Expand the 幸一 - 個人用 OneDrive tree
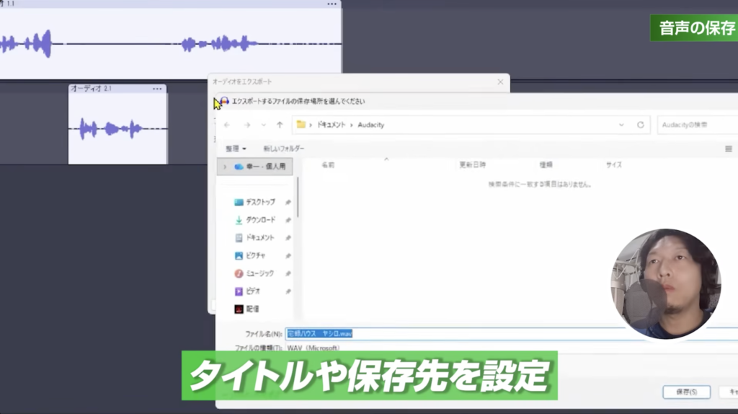Image resolution: width=738 pixels, height=414 pixels. pos(225,166)
